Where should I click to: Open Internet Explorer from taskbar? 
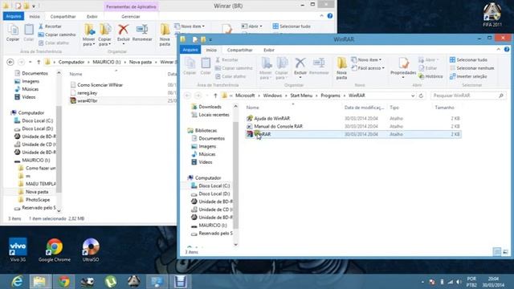(x=17, y=282)
